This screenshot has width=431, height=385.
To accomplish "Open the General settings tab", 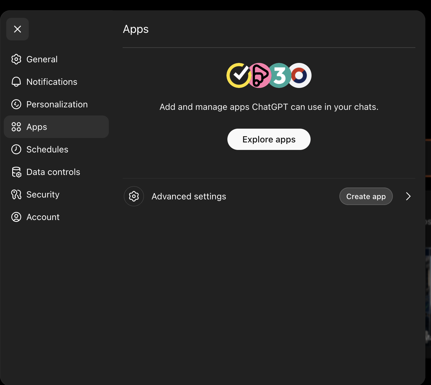I will 56,59.
